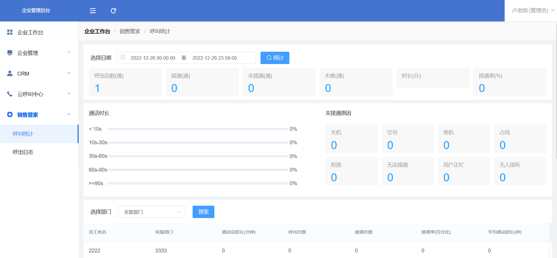
Task: Click the clock icon in date field
Action: point(123,58)
